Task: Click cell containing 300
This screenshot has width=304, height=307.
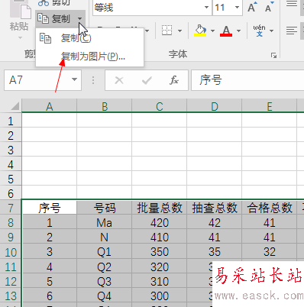Action: point(160,296)
